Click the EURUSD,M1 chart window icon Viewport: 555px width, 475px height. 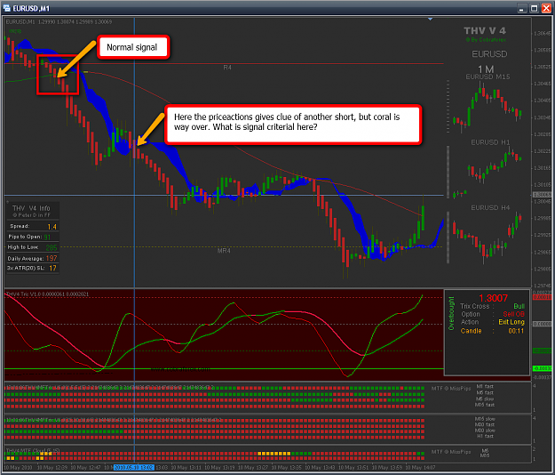(7, 7)
